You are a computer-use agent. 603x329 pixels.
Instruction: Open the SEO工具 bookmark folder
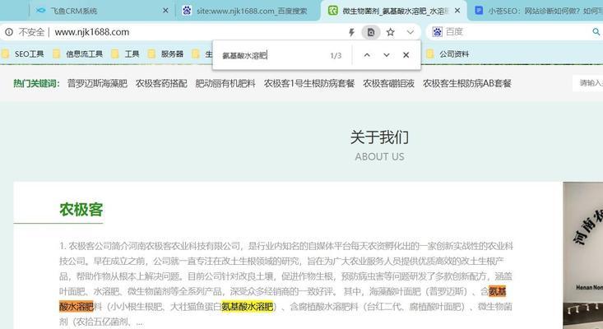click(x=23, y=54)
